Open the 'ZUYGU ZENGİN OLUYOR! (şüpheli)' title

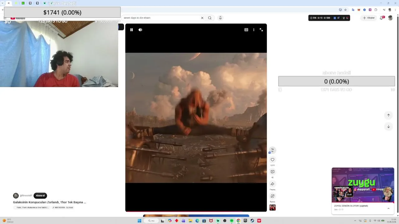[x=351, y=206]
